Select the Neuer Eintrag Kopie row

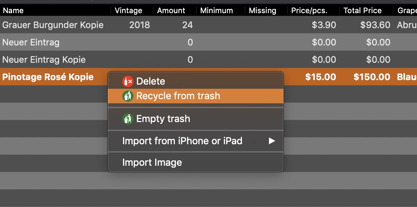pos(208,60)
